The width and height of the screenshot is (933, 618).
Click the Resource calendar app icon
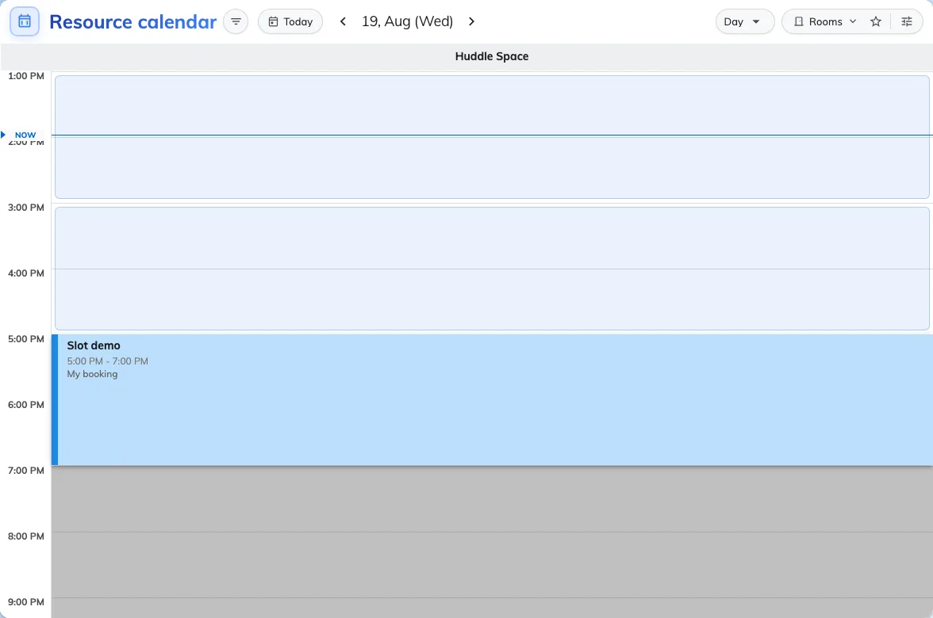[x=25, y=21]
